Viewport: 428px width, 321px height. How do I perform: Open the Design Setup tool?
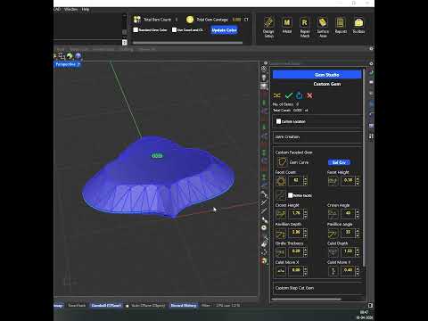[x=268, y=27]
